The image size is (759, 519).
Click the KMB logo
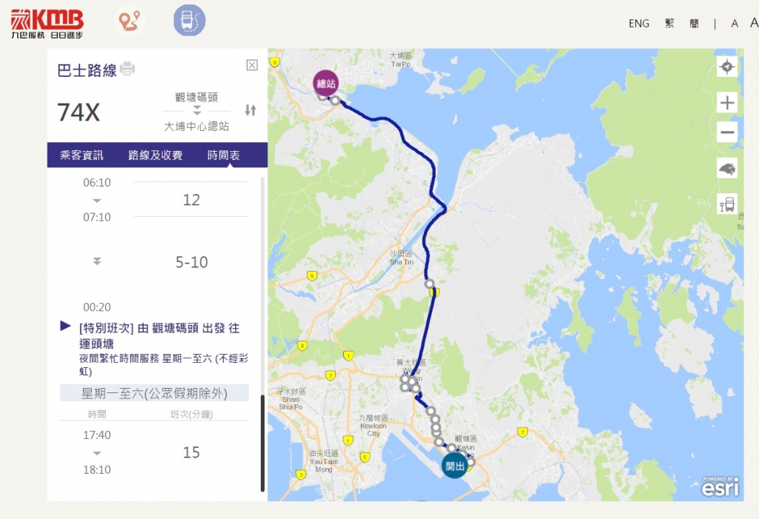[47, 24]
